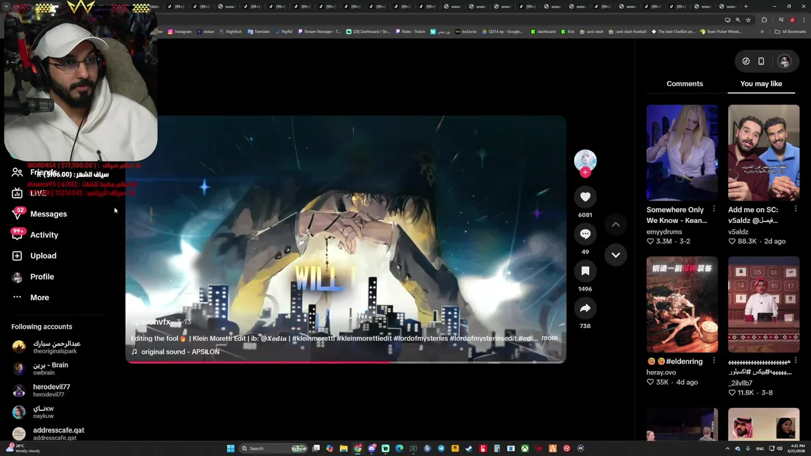
Task: Open comments via the speech bubble icon
Action: (585, 234)
